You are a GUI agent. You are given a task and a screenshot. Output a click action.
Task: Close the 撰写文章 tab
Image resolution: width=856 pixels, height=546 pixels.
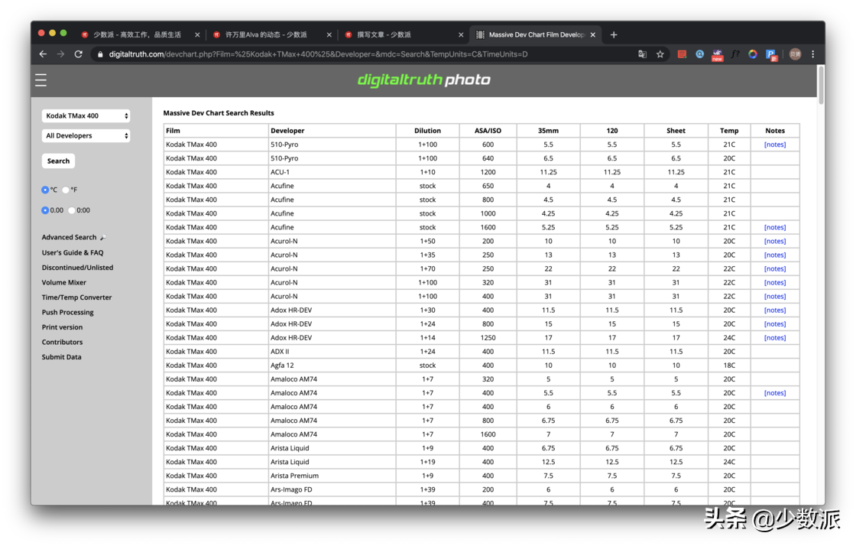coord(461,34)
